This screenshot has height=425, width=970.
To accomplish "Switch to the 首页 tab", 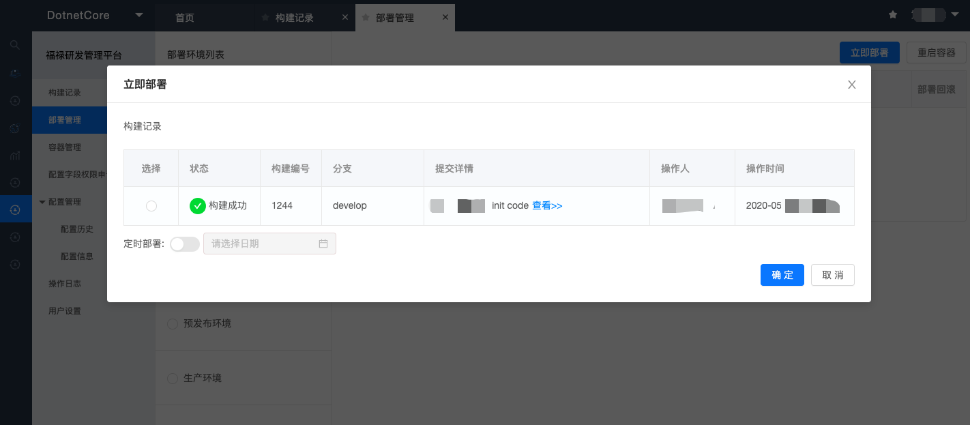I will coord(185,18).
